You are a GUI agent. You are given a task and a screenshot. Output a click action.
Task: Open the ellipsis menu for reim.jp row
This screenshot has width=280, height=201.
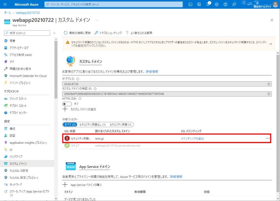pyautogui.click(x=267, y=138)
